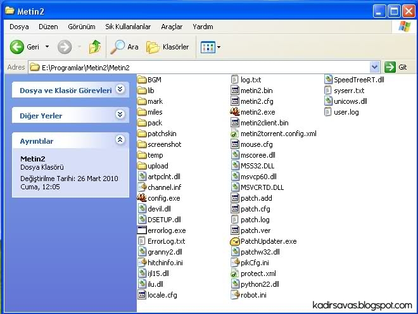Select the temp folder name
418x314 pixels.
155,155
